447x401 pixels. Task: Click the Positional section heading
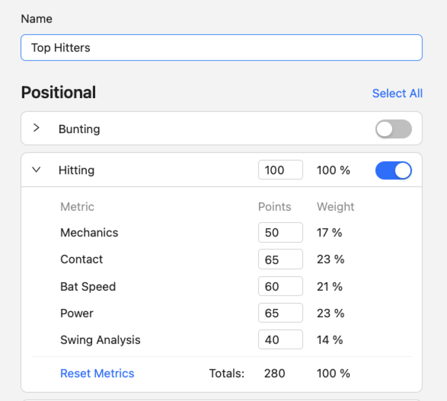(58, 92)
